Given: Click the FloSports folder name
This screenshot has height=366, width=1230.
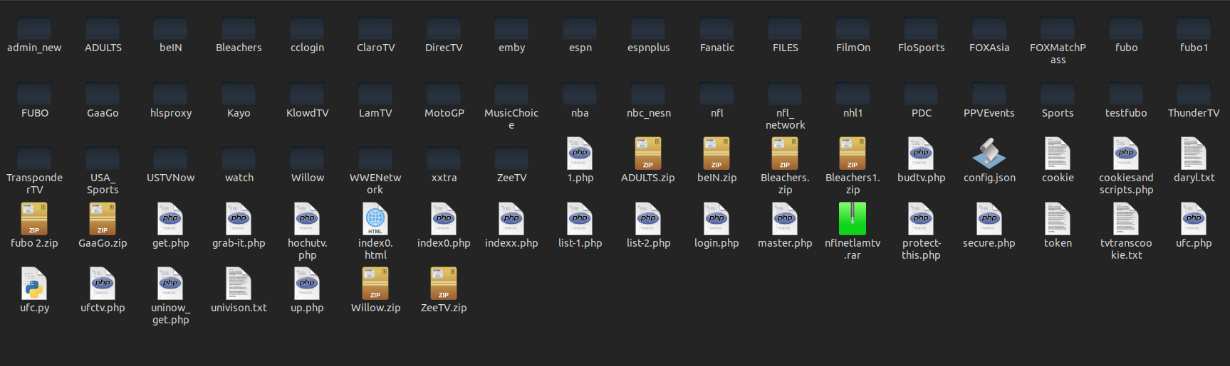Looking at the screenshot, I should [921, 48].
